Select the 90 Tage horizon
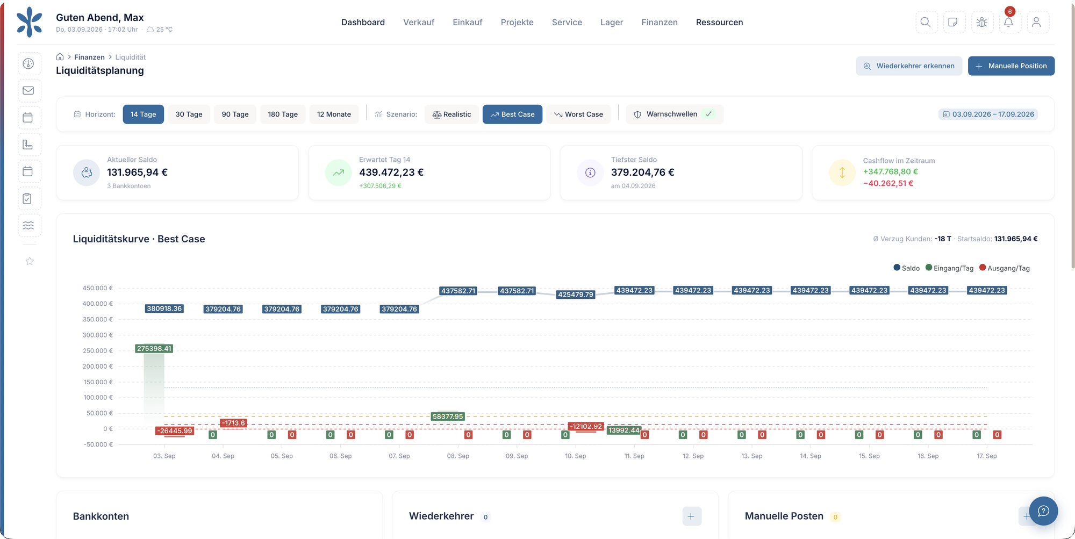The width and height of the screenshot is (1075, 539). 235,114
